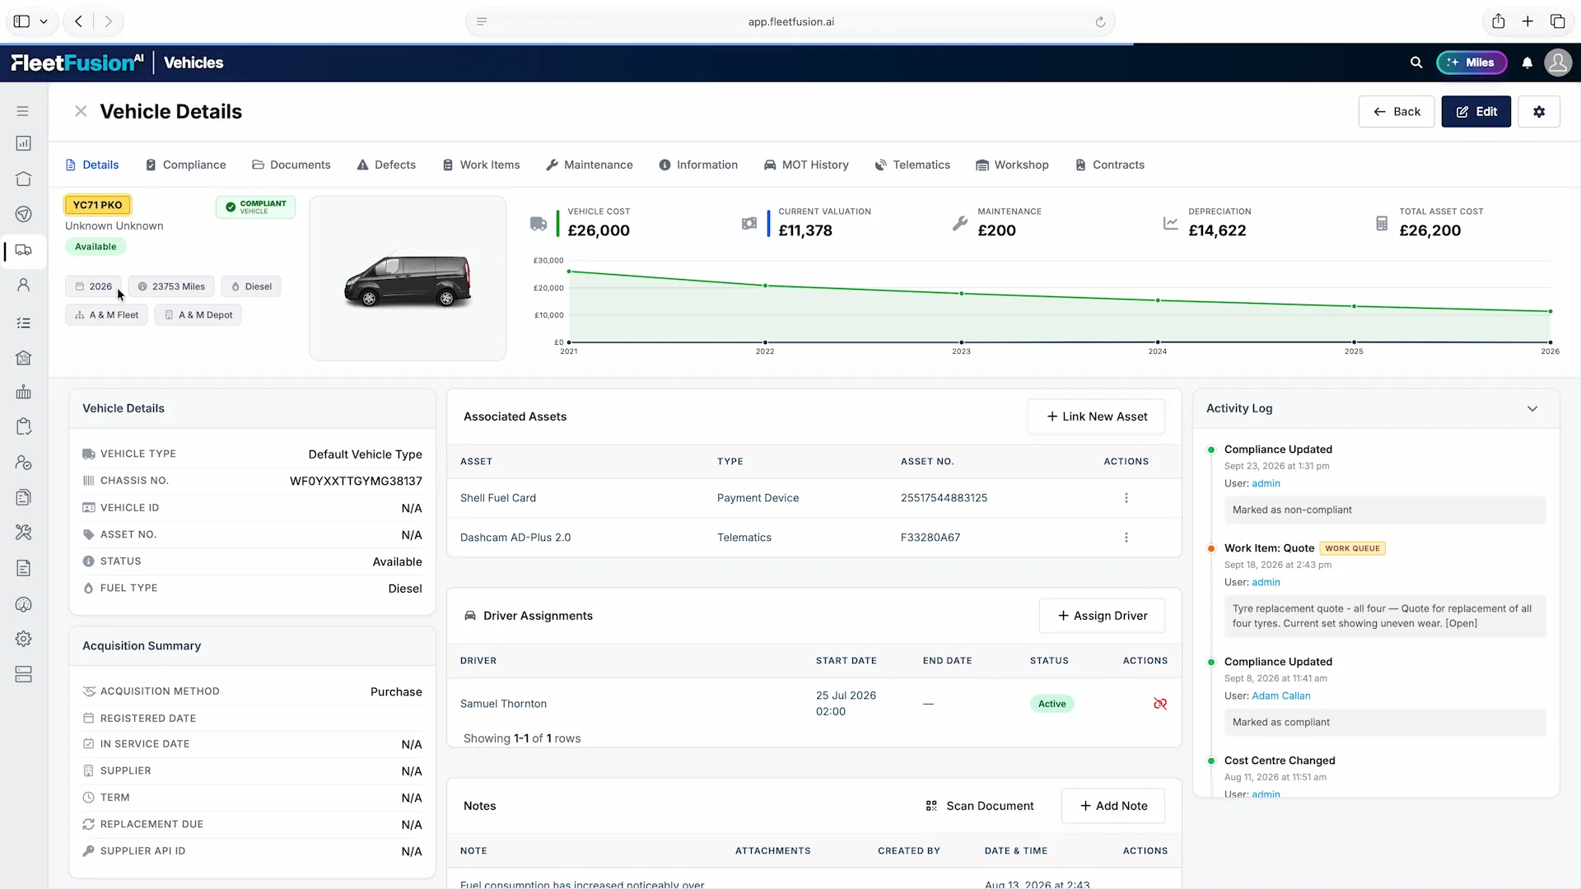Switch to Documents tab
The width and height of the screenshot is (1581, 889).
tap(291, 165)
